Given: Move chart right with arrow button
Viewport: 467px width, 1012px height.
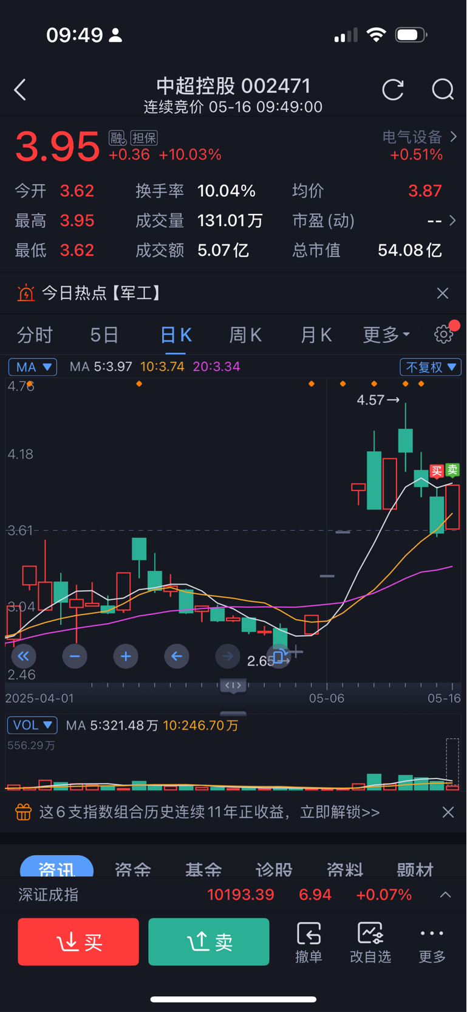Looking at the screenshot, I should coord(228,656).
